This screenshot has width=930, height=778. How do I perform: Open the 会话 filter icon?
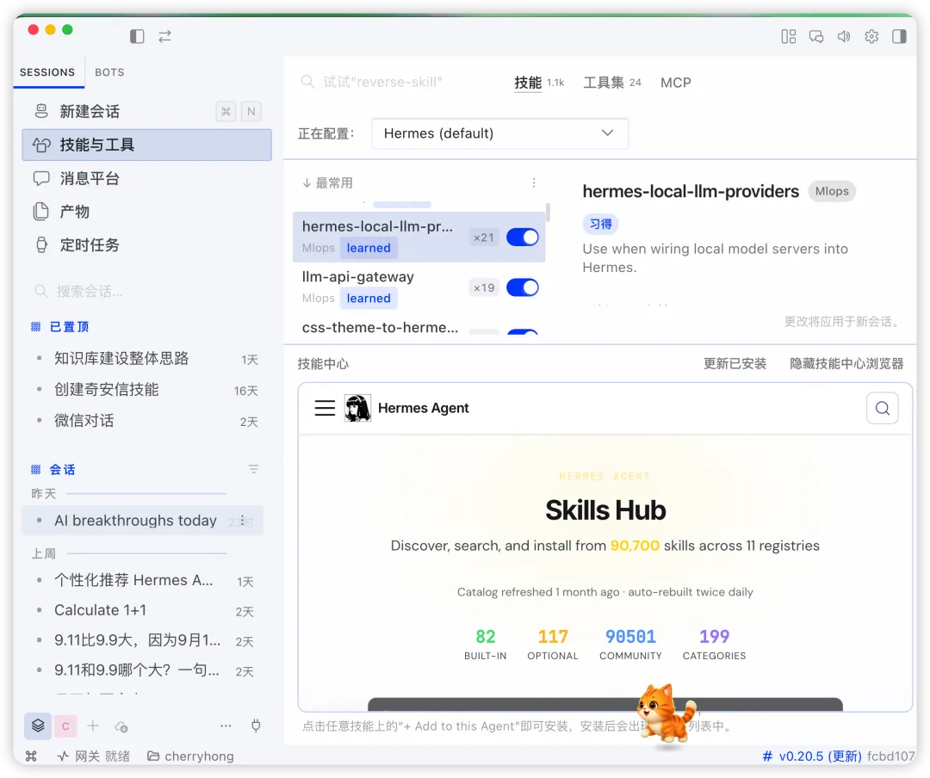click(253, 470)
